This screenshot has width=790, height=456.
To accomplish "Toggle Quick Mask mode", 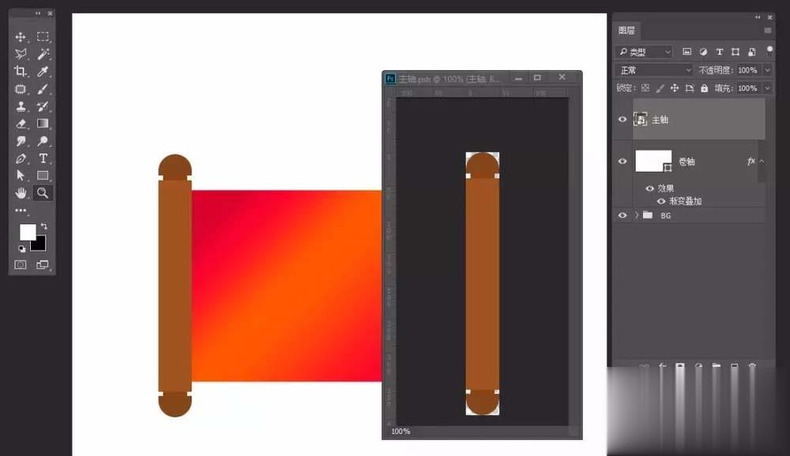I will pyautogui.click(x=21, y=265).
